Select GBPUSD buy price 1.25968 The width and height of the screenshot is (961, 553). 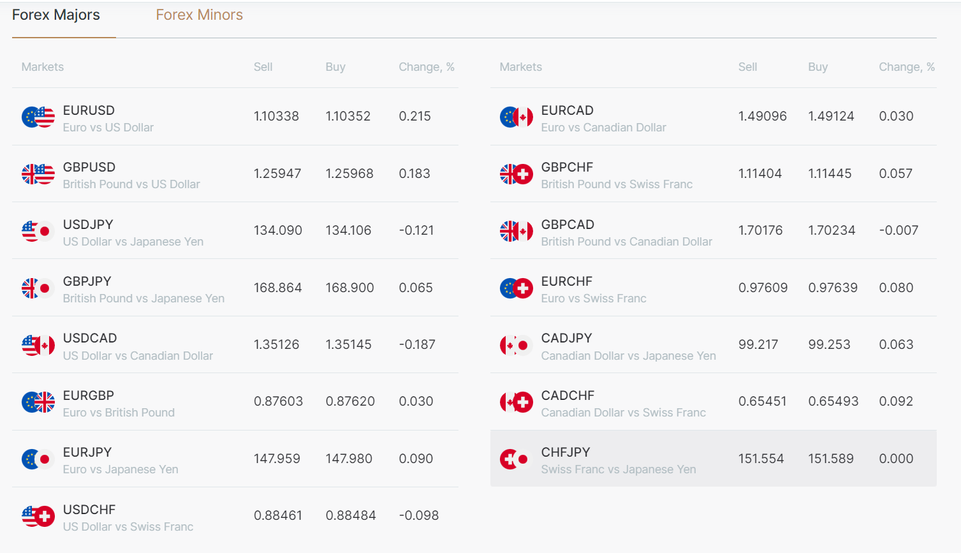349,173
